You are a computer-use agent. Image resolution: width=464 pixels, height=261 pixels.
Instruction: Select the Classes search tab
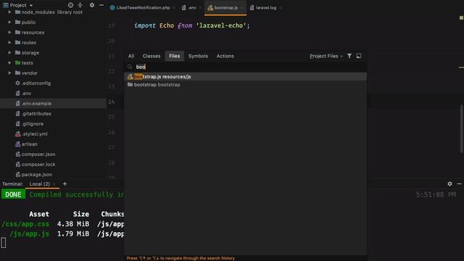pyautogui.click(x=152, y=56)
